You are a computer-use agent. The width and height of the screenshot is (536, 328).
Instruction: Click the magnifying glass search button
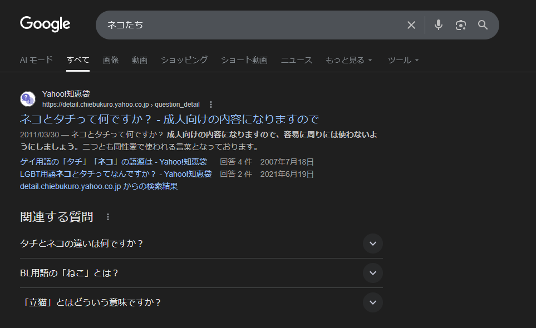click(483, 25)
